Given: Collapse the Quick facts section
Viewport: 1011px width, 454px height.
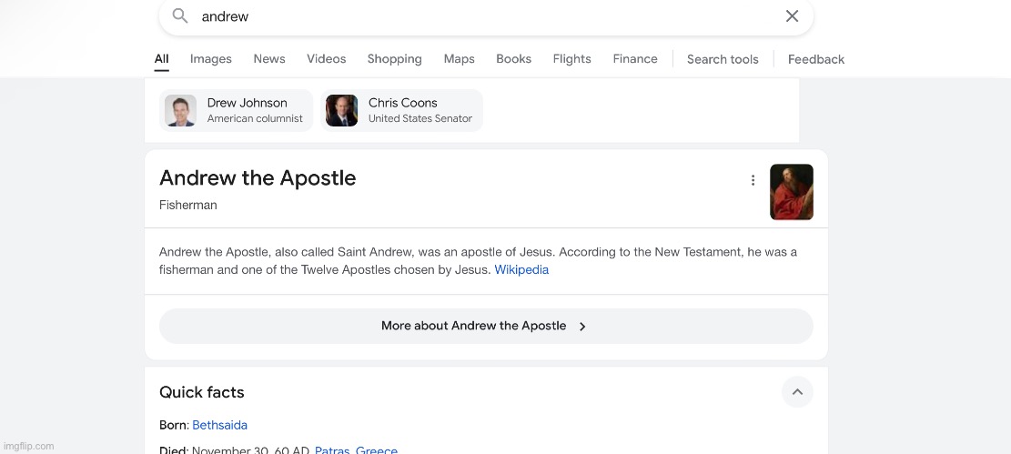Looking at the screenshot, I should [797, 392].
